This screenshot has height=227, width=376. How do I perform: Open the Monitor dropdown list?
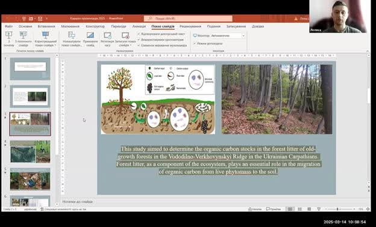(x=228, y=35)
